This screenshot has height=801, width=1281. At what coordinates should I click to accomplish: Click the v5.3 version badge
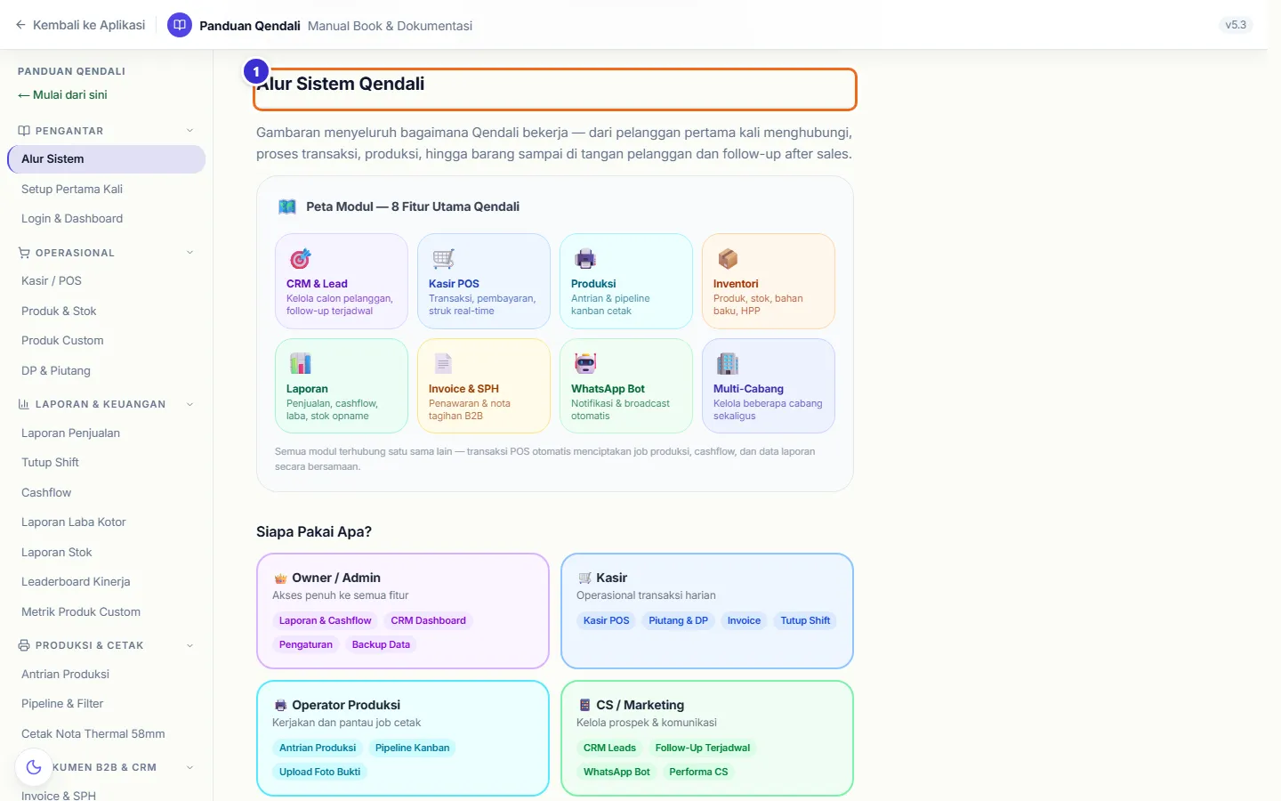(x=1236, y=25)
